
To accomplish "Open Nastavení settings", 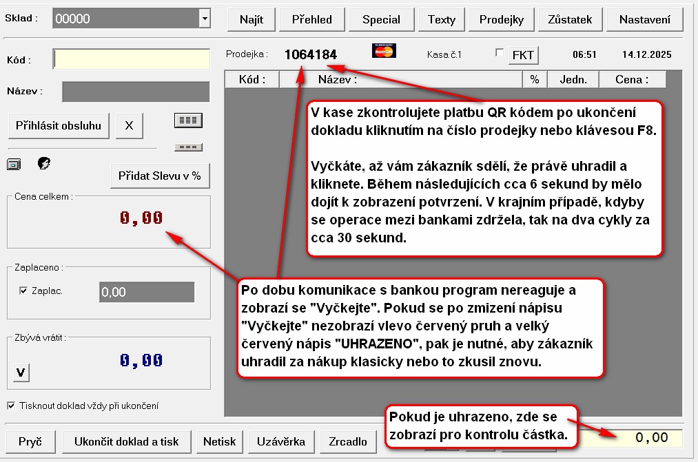I will point(645,19).
